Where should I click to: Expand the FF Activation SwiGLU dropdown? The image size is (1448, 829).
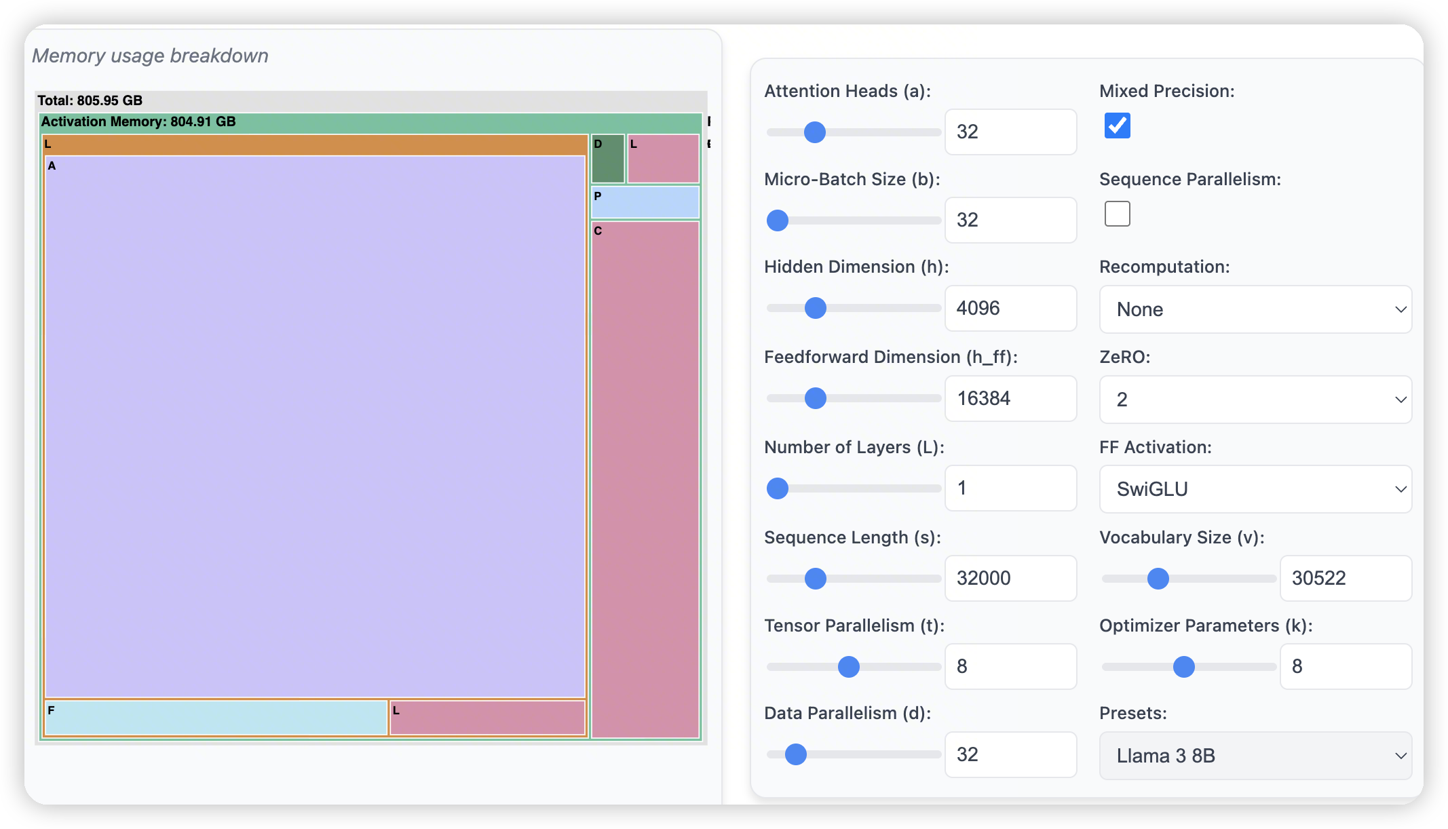tap(1255, 489)
